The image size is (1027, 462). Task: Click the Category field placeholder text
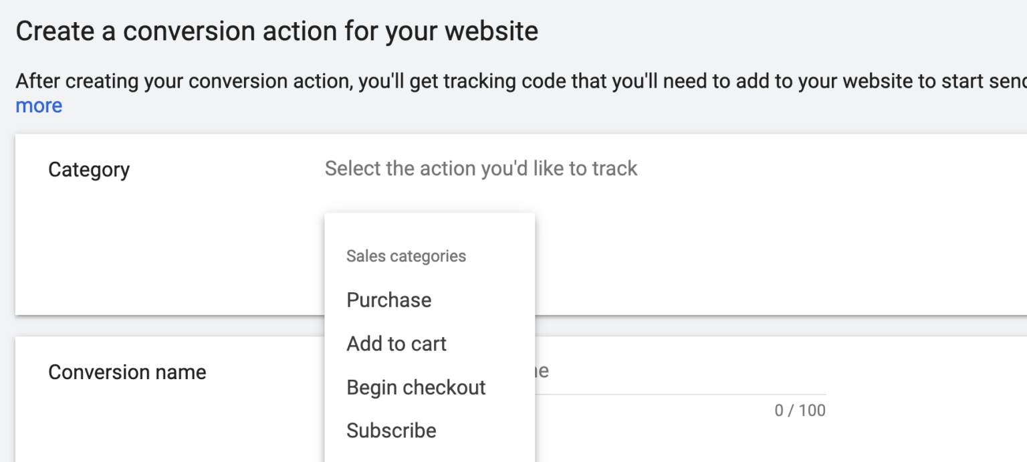(481, 168)
